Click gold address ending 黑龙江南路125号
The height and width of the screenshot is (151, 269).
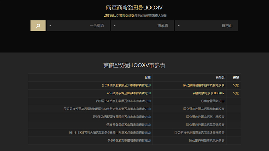126,85
